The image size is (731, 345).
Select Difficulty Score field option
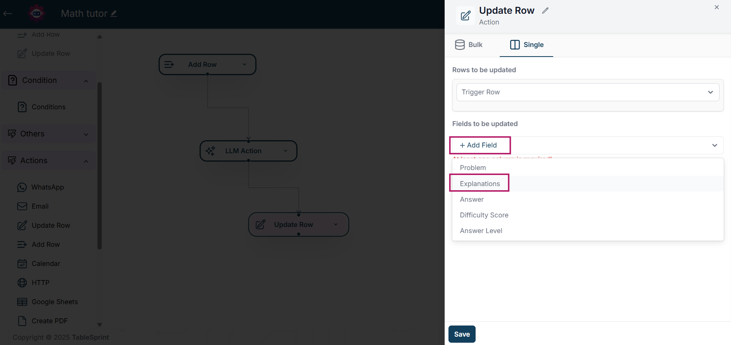click(x=484, y=215)
